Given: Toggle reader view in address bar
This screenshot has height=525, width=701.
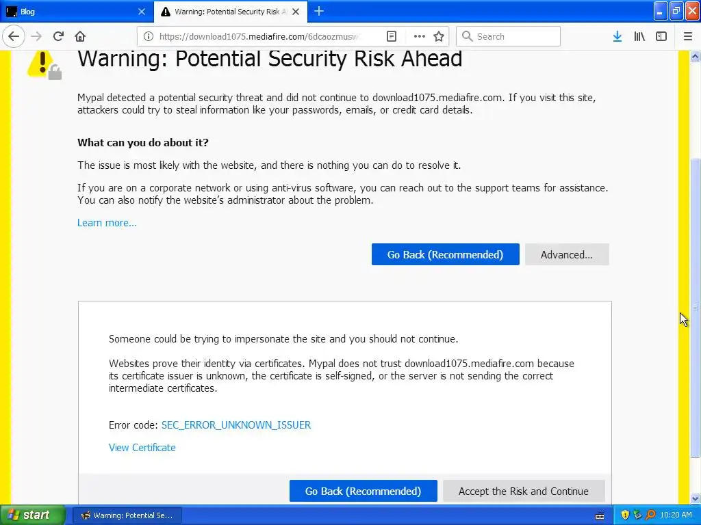Looking at the screenshot, I should point(392,36).
